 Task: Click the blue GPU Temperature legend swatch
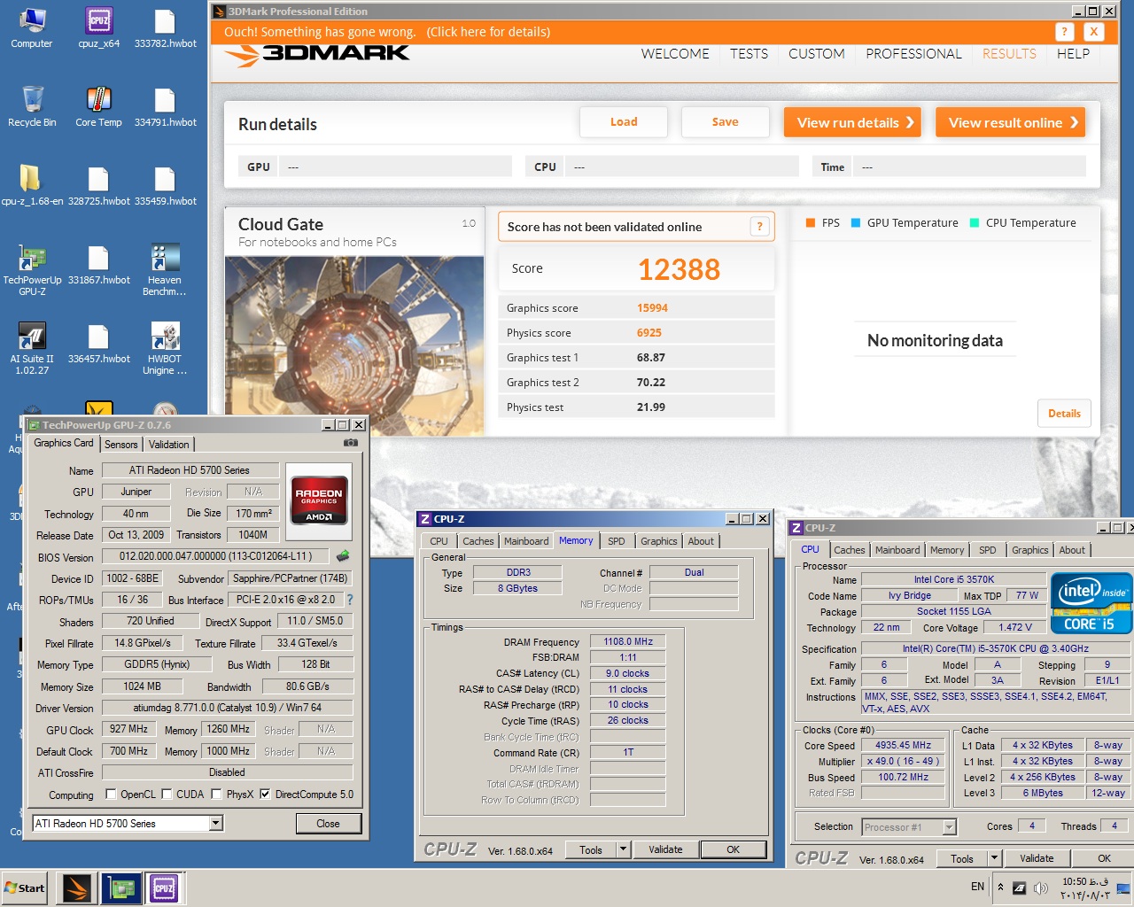pos(856,223)
